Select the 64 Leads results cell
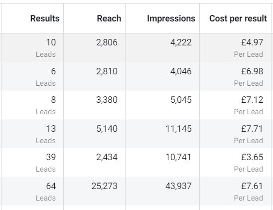The width and height of the screenshot is (273, 210). 32,191
